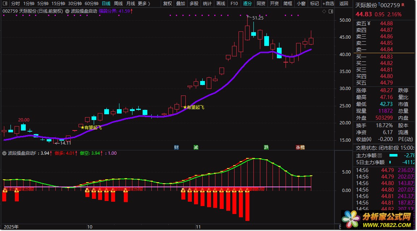
Task: Click the 换手 turnover value 18.72%
Action: (x=384, y=125)
